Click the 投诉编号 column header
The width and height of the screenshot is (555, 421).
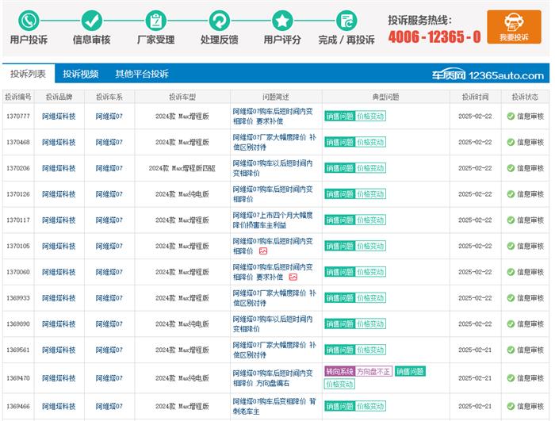click(x=18, y=97)
